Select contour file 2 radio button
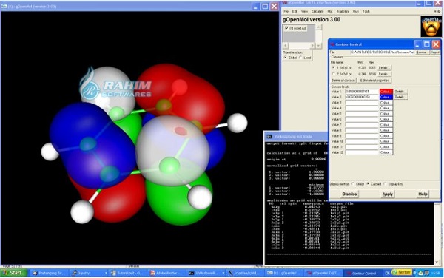 tap(334, 74)
